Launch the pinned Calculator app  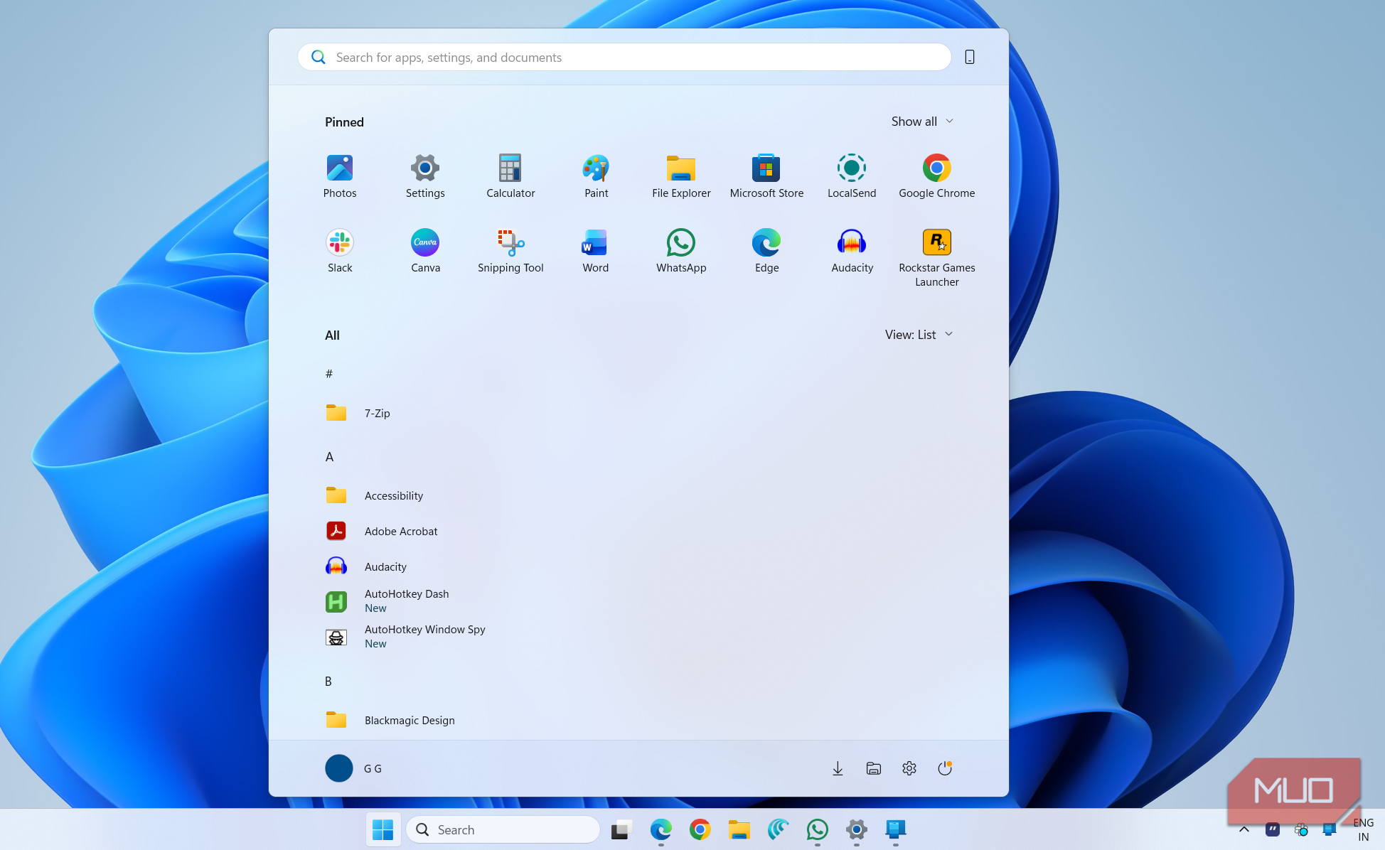tap(510, 176)
